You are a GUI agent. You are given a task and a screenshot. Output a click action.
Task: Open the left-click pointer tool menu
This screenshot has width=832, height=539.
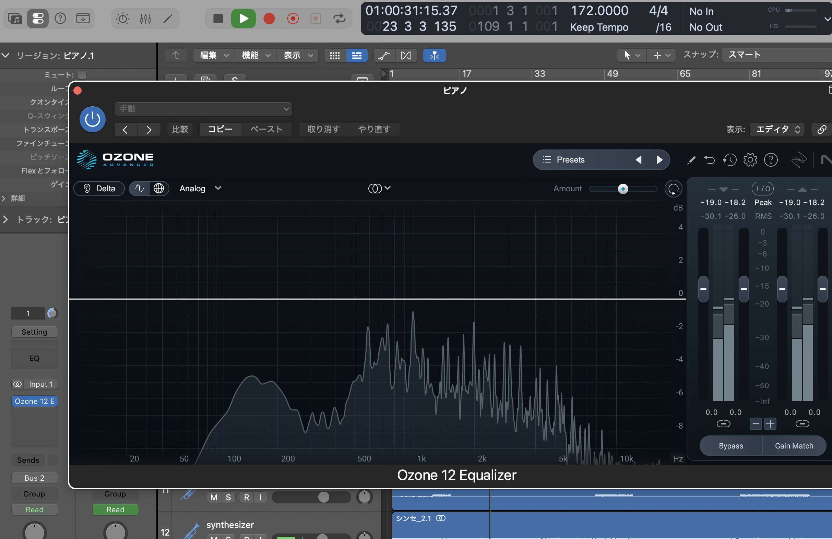631,55
